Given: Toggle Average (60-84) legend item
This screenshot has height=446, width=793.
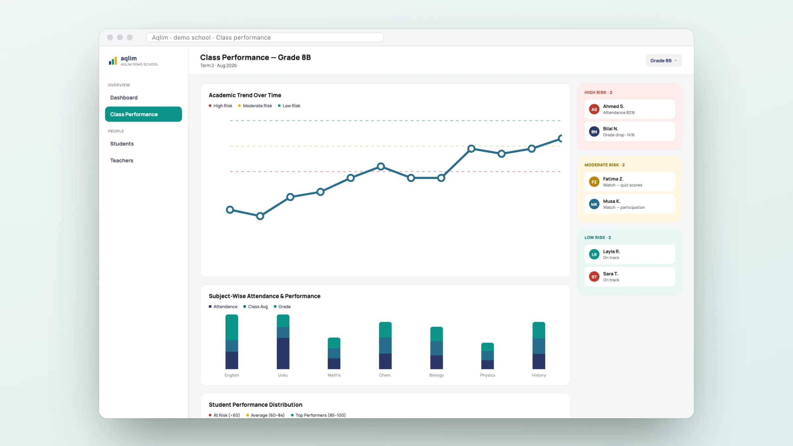Looking at the screenshot, I should pos(265,415).
